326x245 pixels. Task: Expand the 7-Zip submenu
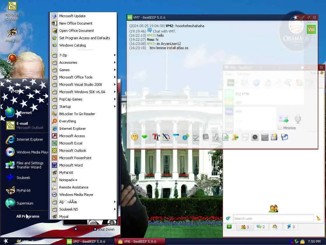pyautogui.click(x=84, y=55)
